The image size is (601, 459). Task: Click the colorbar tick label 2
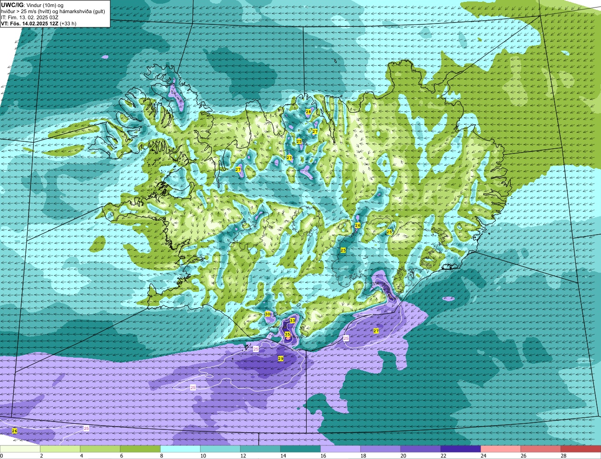(41, 456)
